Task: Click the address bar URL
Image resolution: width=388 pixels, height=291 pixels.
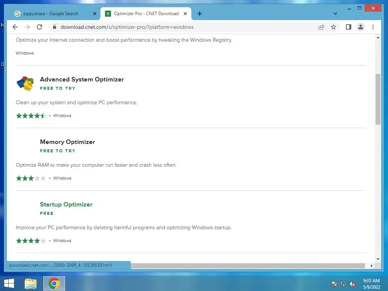Action: pyautogui.click(x=127, y=27)
